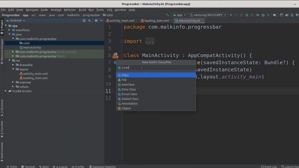Select loading_item.xml in project tree
299x168 pixels.
pyautogui.click(x=36, y=78)
